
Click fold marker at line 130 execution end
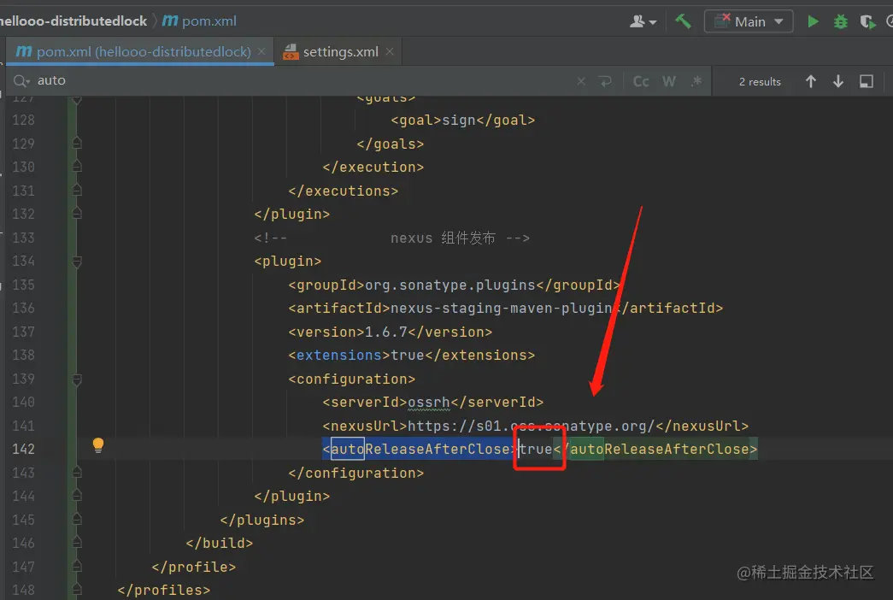(77, 167)
